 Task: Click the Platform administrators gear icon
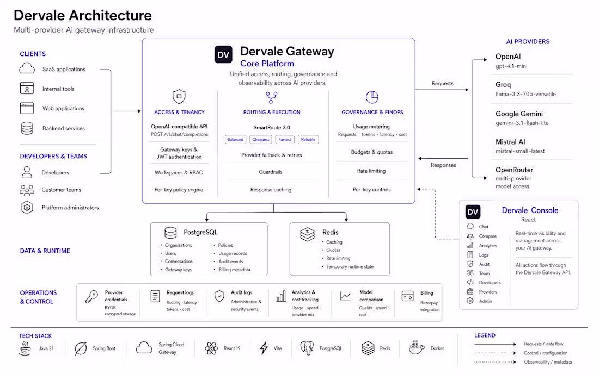tap(27, 208)
